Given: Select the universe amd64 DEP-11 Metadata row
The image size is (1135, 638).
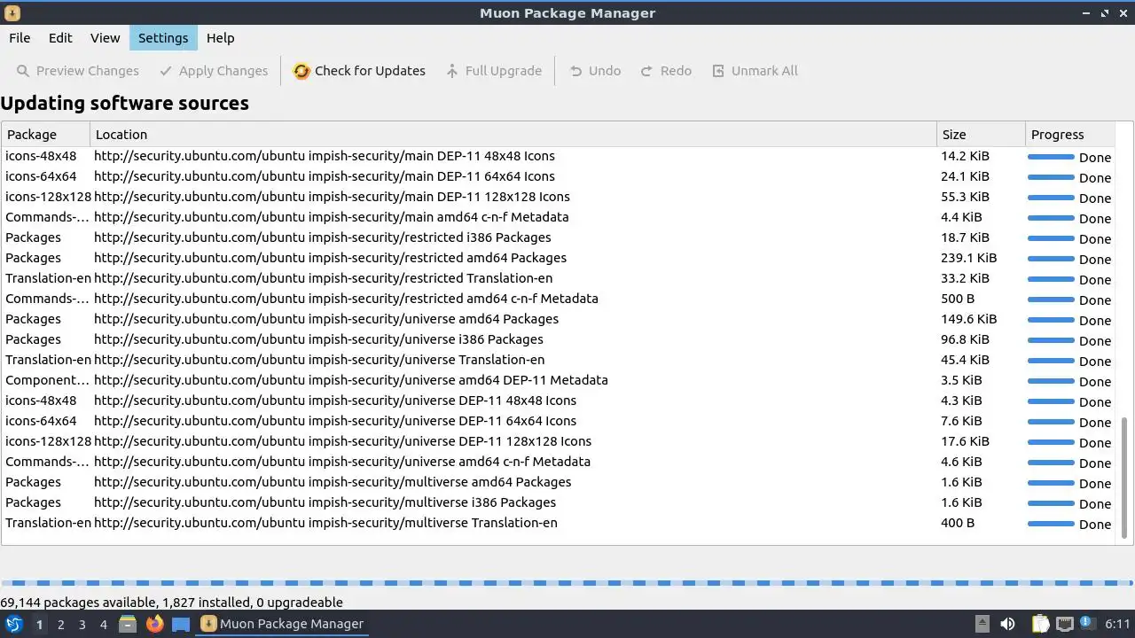Looking at the screenshot, I should coord(559,380).
